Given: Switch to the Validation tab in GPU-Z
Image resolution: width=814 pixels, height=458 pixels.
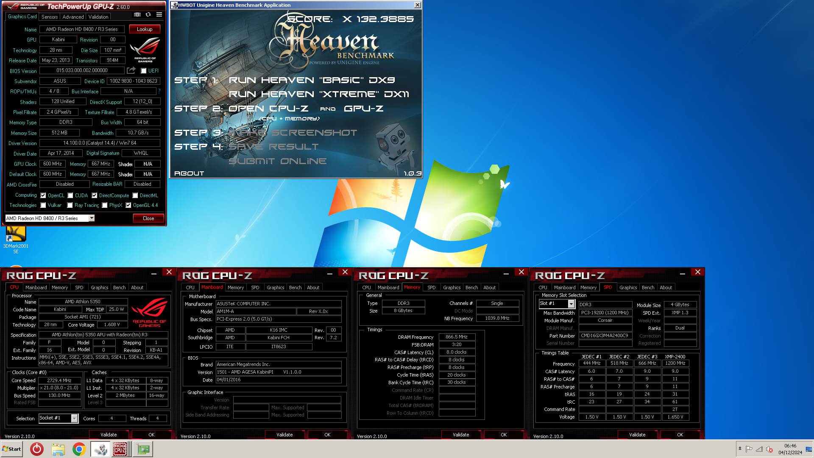Looking at the screenshot, I should tap(98, 17).
